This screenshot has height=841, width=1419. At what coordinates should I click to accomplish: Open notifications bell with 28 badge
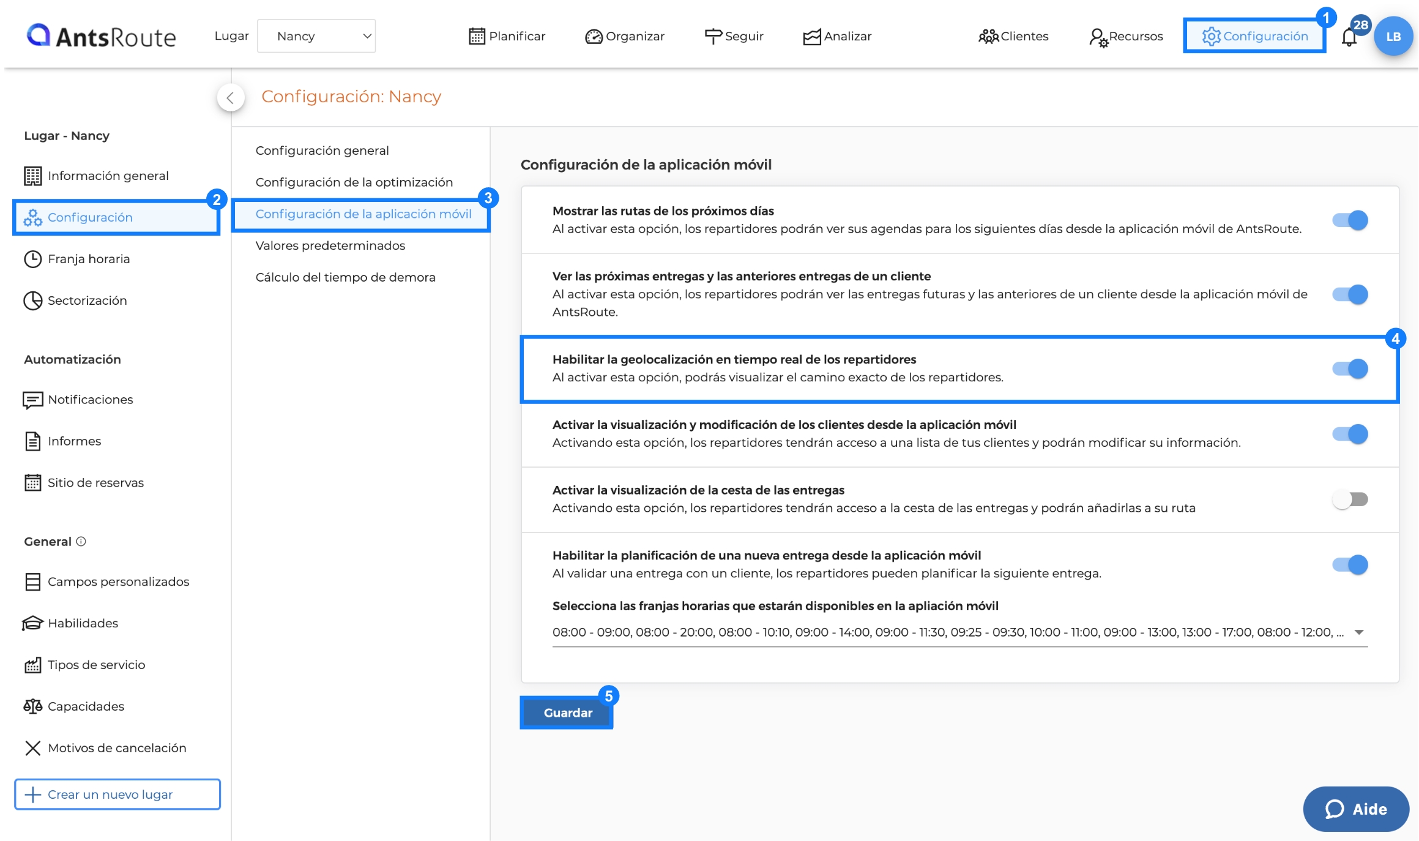(1349, 37)
